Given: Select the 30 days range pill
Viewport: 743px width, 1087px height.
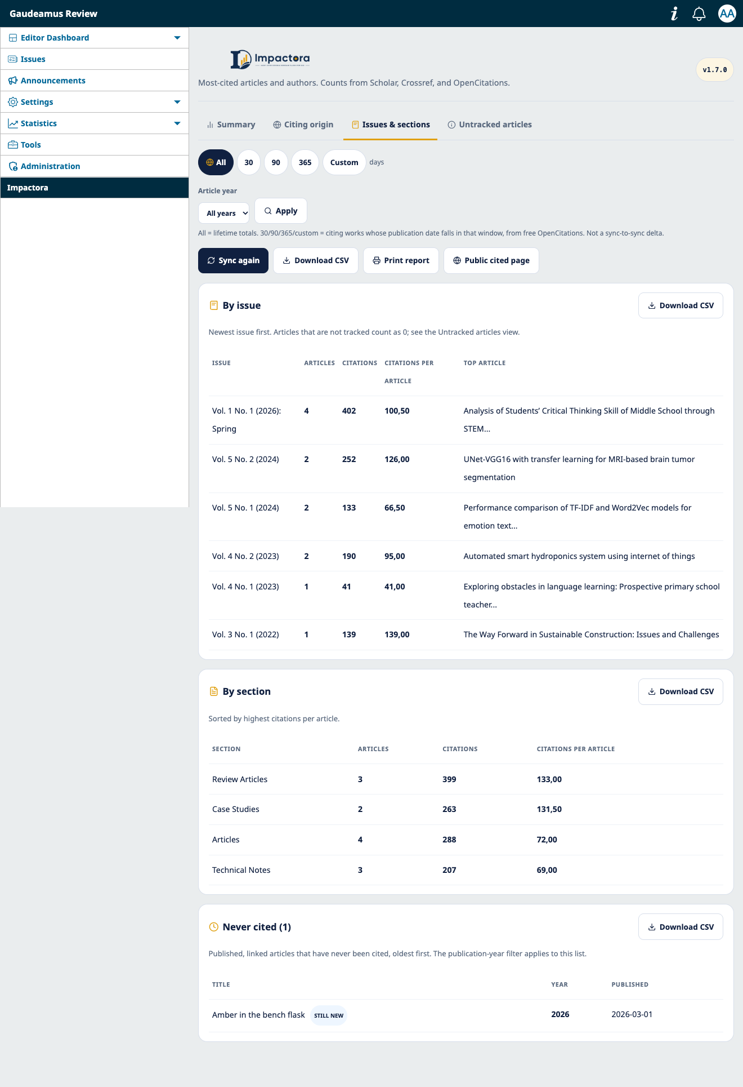Looking at the screenshot, I should click(249, 162).
